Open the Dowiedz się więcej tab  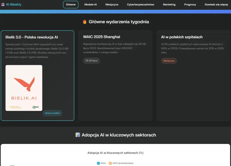tap(216, 5)
